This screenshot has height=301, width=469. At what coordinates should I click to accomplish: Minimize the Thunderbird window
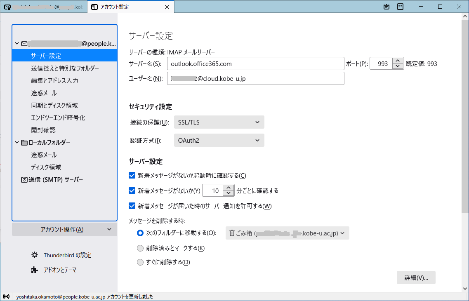pos(421,7)
